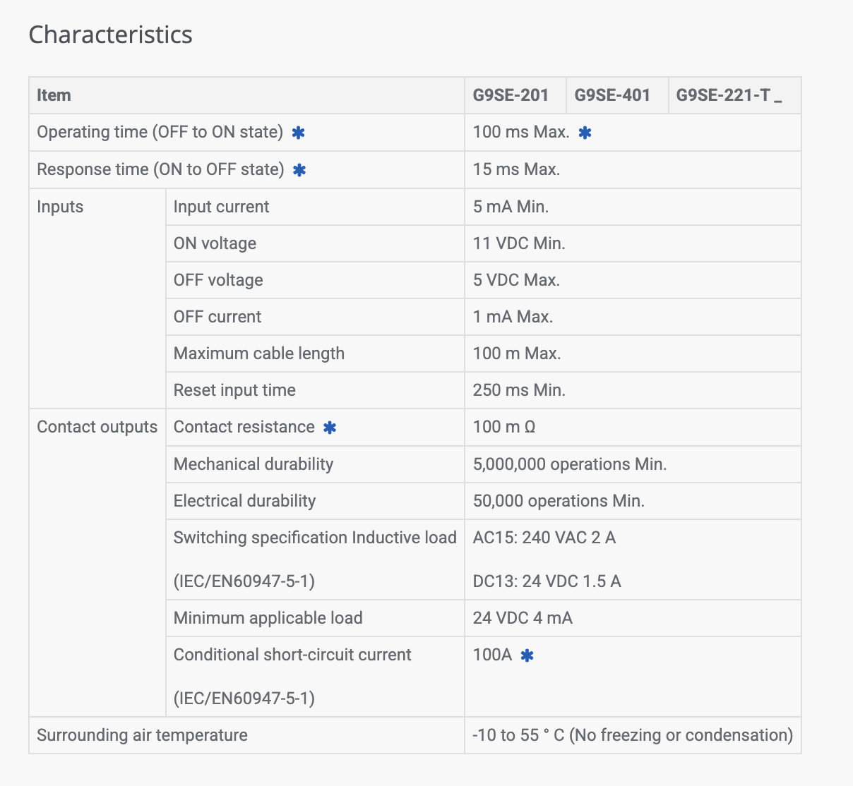Click the Characteristics heading
853x786 pixels.
pos(110,35)
